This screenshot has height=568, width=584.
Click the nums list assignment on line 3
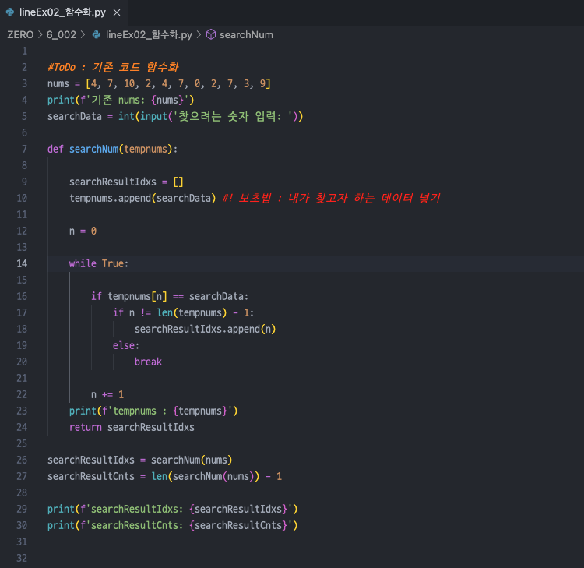point(159,83)
